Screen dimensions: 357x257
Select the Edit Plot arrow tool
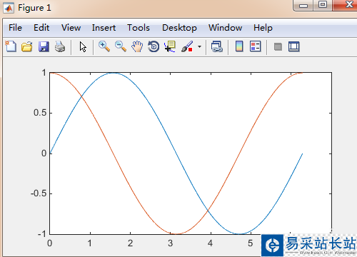(x=83, y=46)
